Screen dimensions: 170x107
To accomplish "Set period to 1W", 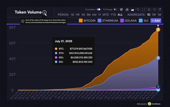I will click(78, 15).
